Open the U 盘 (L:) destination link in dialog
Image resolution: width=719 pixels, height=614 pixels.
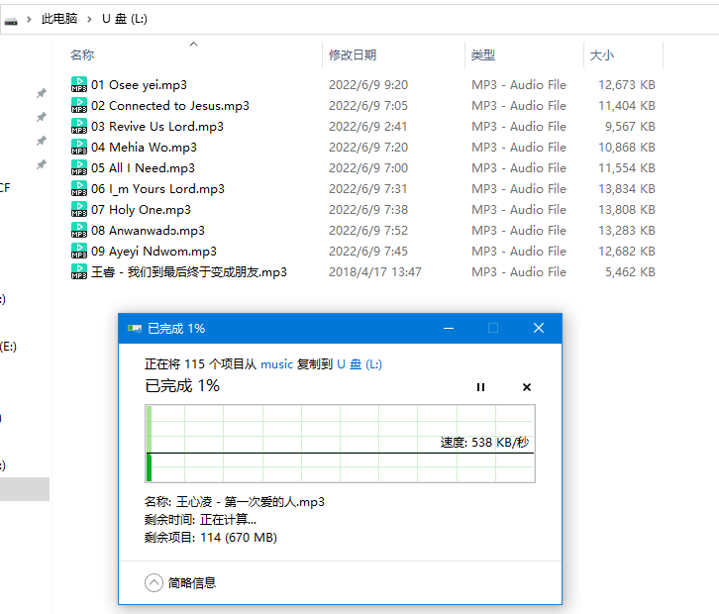(359, 364)
